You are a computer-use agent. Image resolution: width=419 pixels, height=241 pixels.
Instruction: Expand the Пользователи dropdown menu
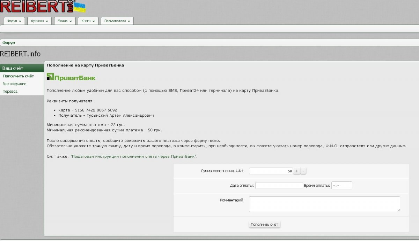pos(117,21)
